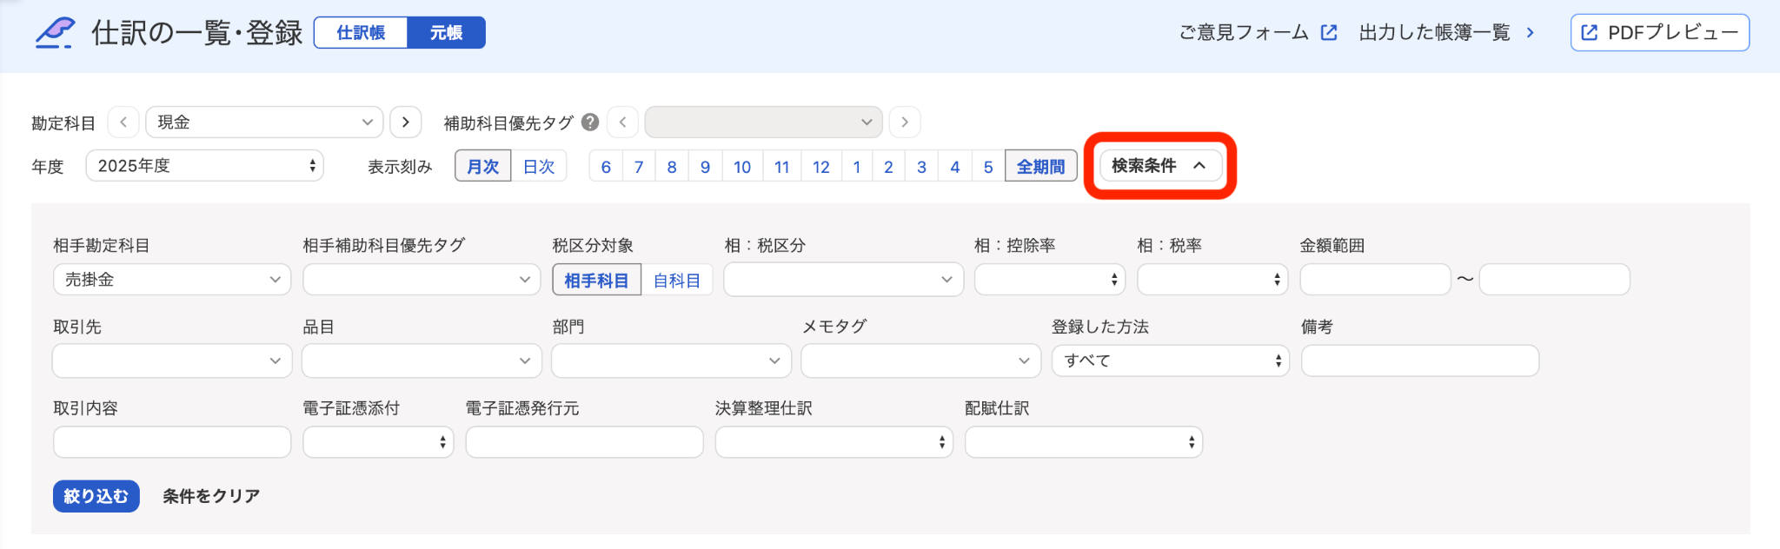Open the 勘定科目 dropdown showing 現金
This screenshot has width=1780, height=549.
(264, 122)
